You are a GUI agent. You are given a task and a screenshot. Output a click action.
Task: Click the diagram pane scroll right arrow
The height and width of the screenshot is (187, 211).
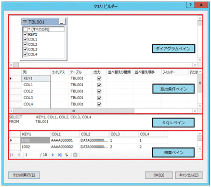pos(195,65)
